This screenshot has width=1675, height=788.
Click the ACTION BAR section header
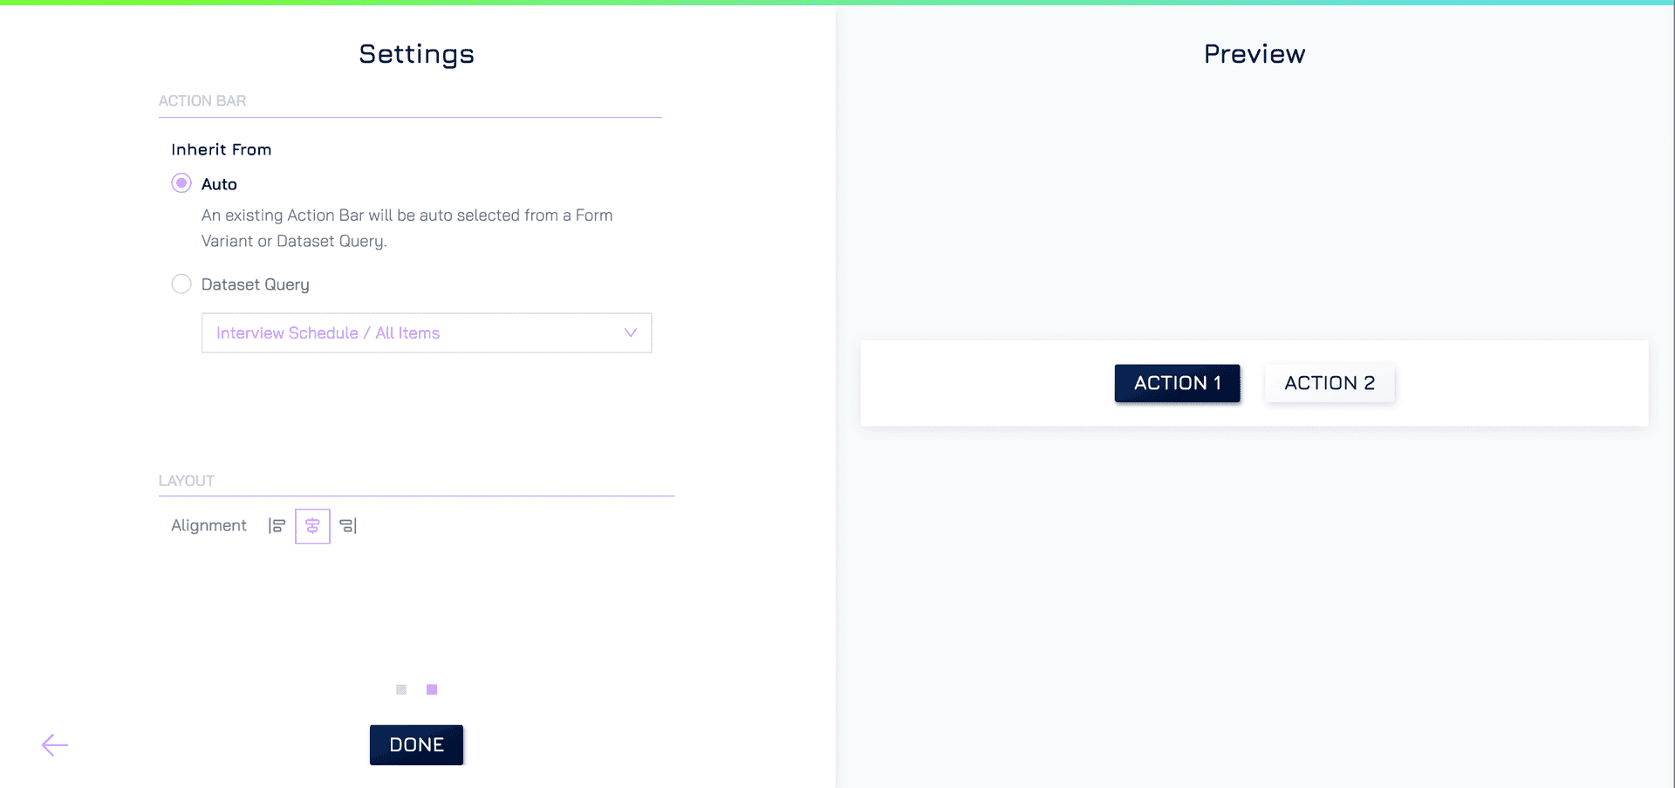tap(202, 101)
